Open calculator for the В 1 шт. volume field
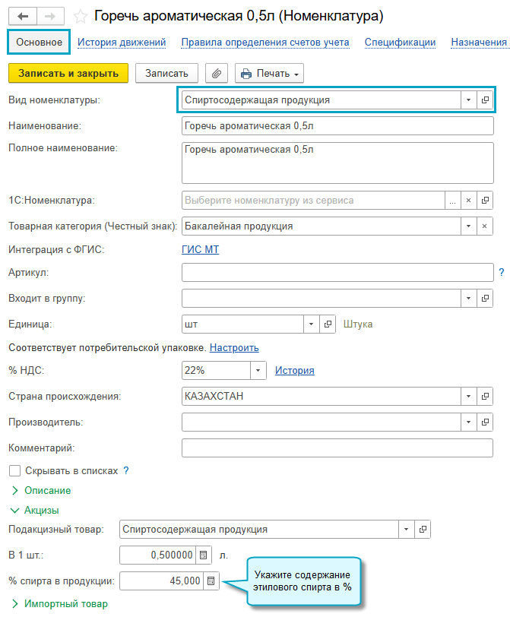The image size is (510, 617). coord(204,555)
